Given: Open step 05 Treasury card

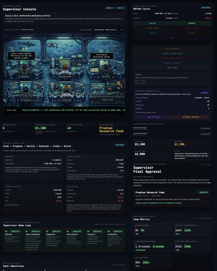Looking at the screenshot, I should point(95,241).
